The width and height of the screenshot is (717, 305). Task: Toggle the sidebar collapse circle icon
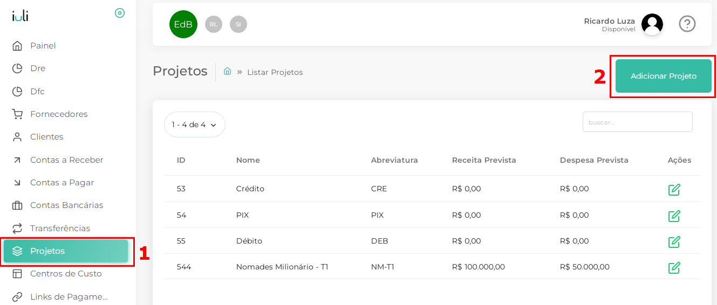(120, 13)
